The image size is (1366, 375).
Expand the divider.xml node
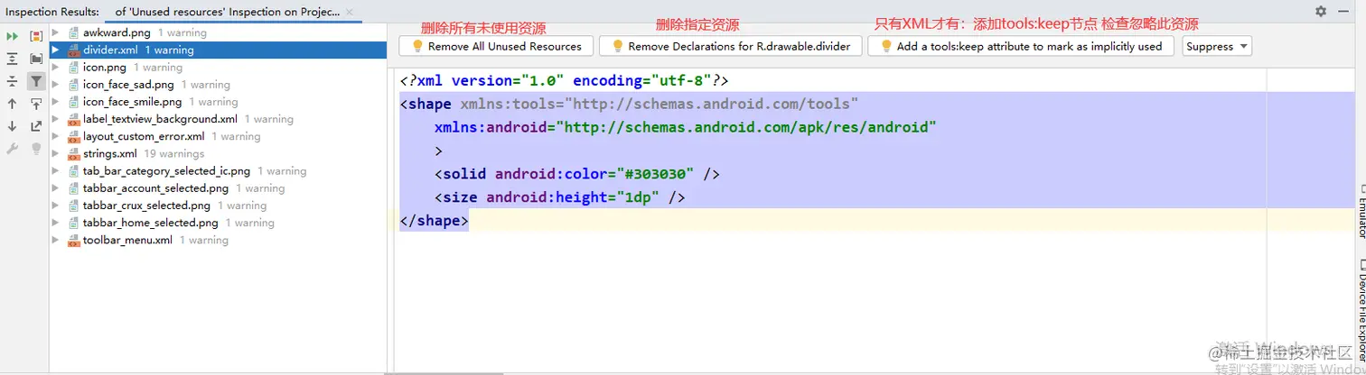coord(56,50)
